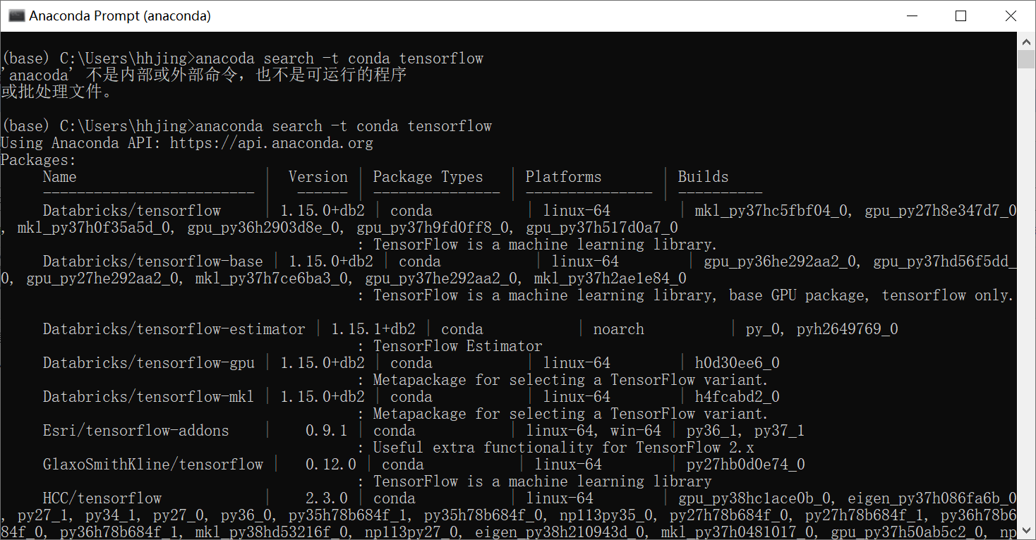The width and height of the screenshot is (1036, 540).
Task: Click the version '0.12.0' text
Action: point(331,465)
